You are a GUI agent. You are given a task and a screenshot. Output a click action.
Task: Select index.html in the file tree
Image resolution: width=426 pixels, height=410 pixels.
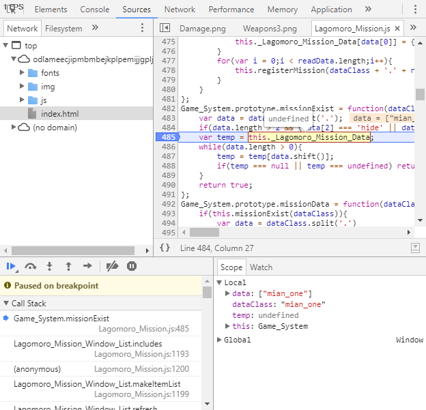click(76, 113)
